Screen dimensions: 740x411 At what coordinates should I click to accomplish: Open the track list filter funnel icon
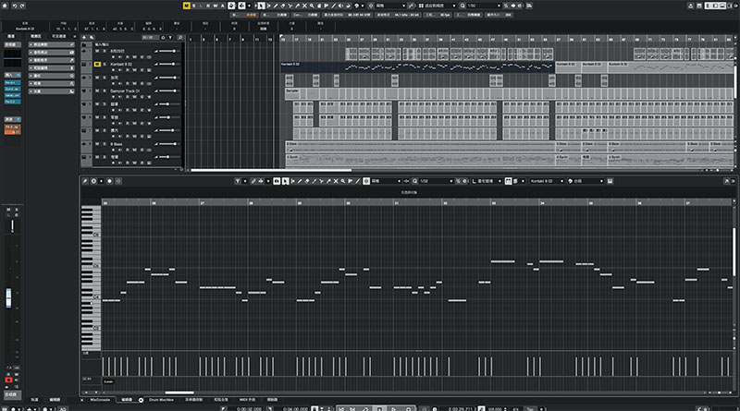click(170, 37)
